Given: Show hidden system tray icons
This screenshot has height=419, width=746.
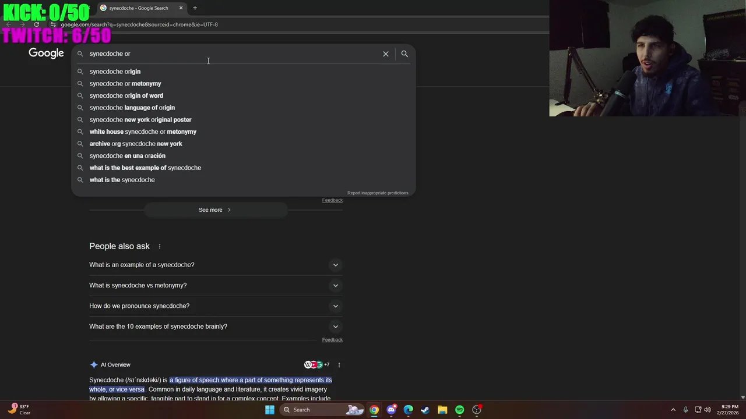Looking at the screenshot, I should tap(673, 410).
